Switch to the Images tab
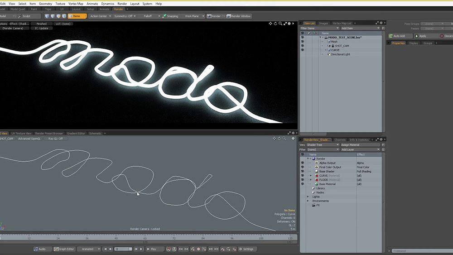Viewport: 453px width, 255px height. tap(323, 23)
